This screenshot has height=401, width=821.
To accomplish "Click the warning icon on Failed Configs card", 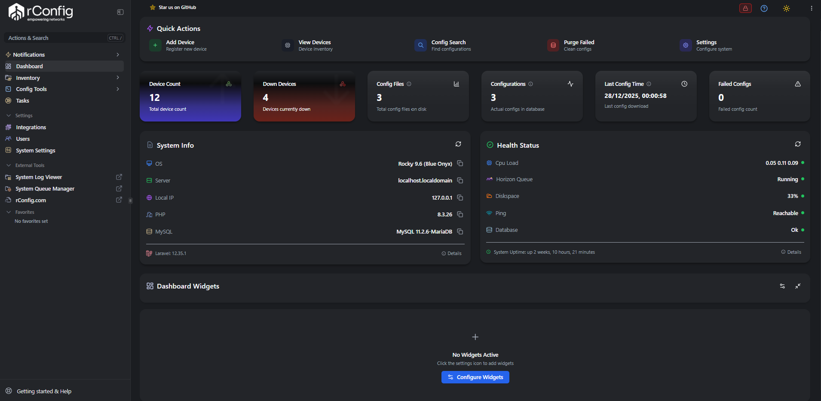I will coord(798,84).
